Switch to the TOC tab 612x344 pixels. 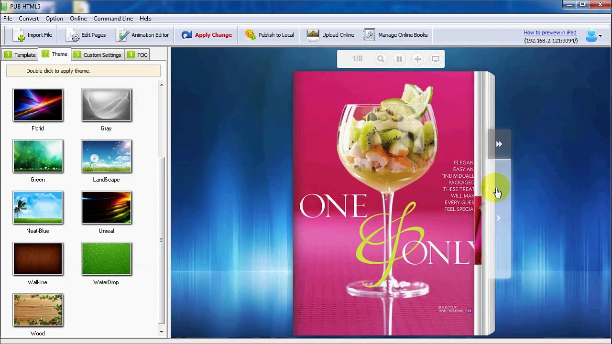tap(137, 55)
